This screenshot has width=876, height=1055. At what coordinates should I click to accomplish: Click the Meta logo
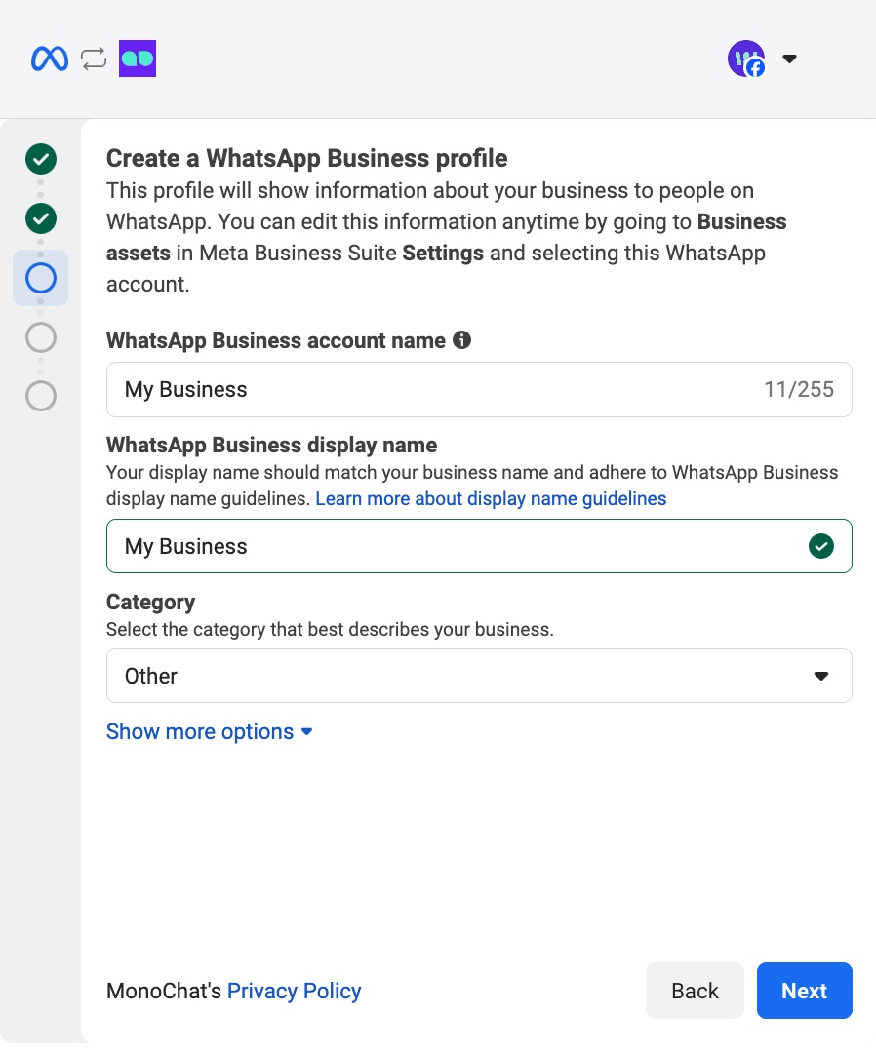click(x=49, y=59)
